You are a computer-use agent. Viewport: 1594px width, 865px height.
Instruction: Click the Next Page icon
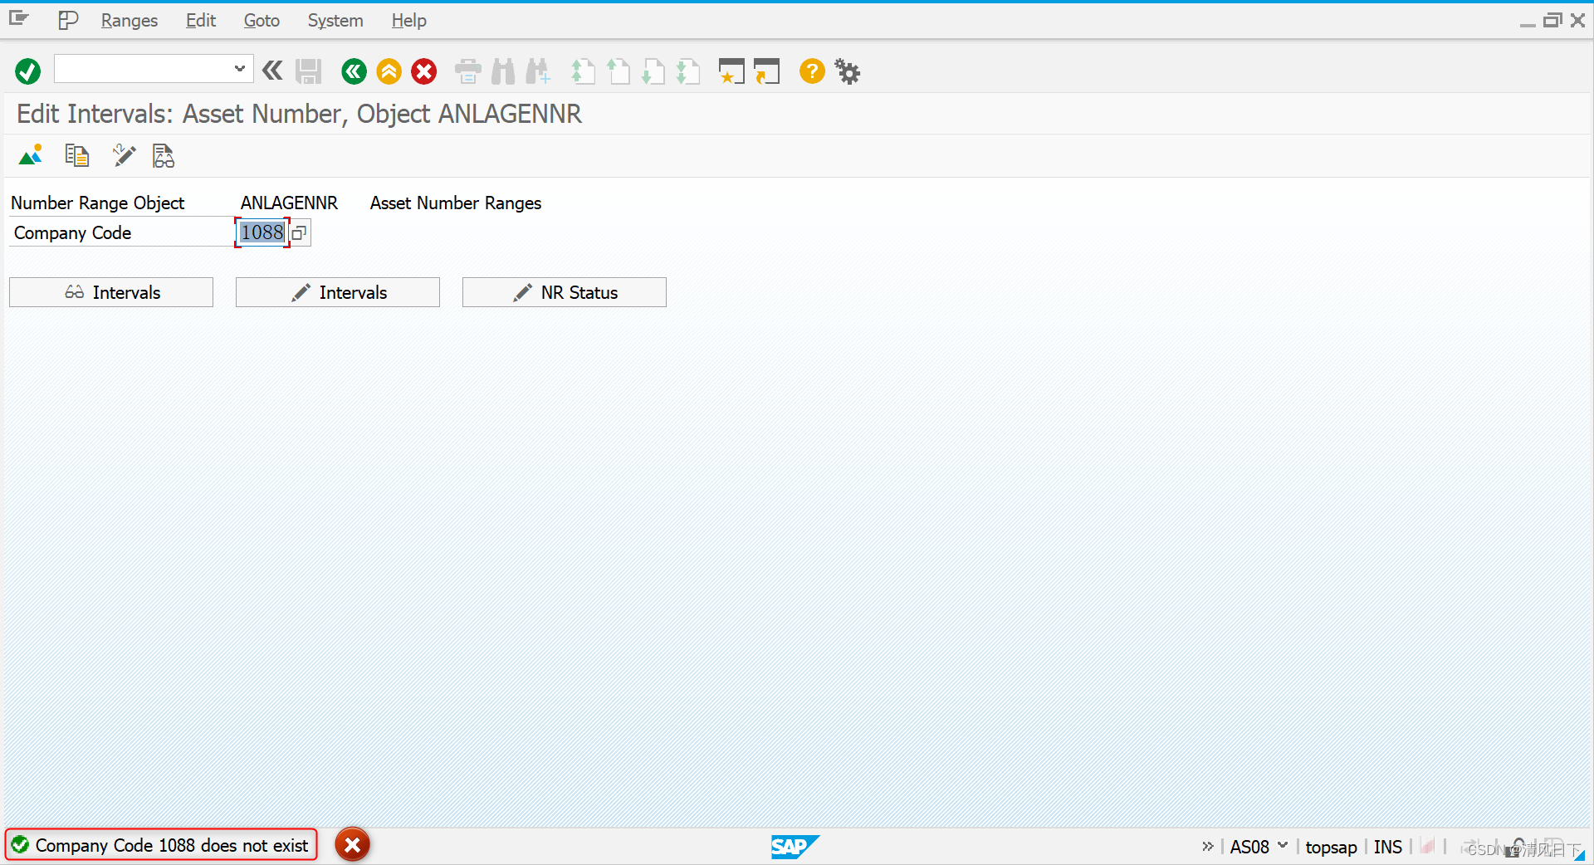[653, 71]
